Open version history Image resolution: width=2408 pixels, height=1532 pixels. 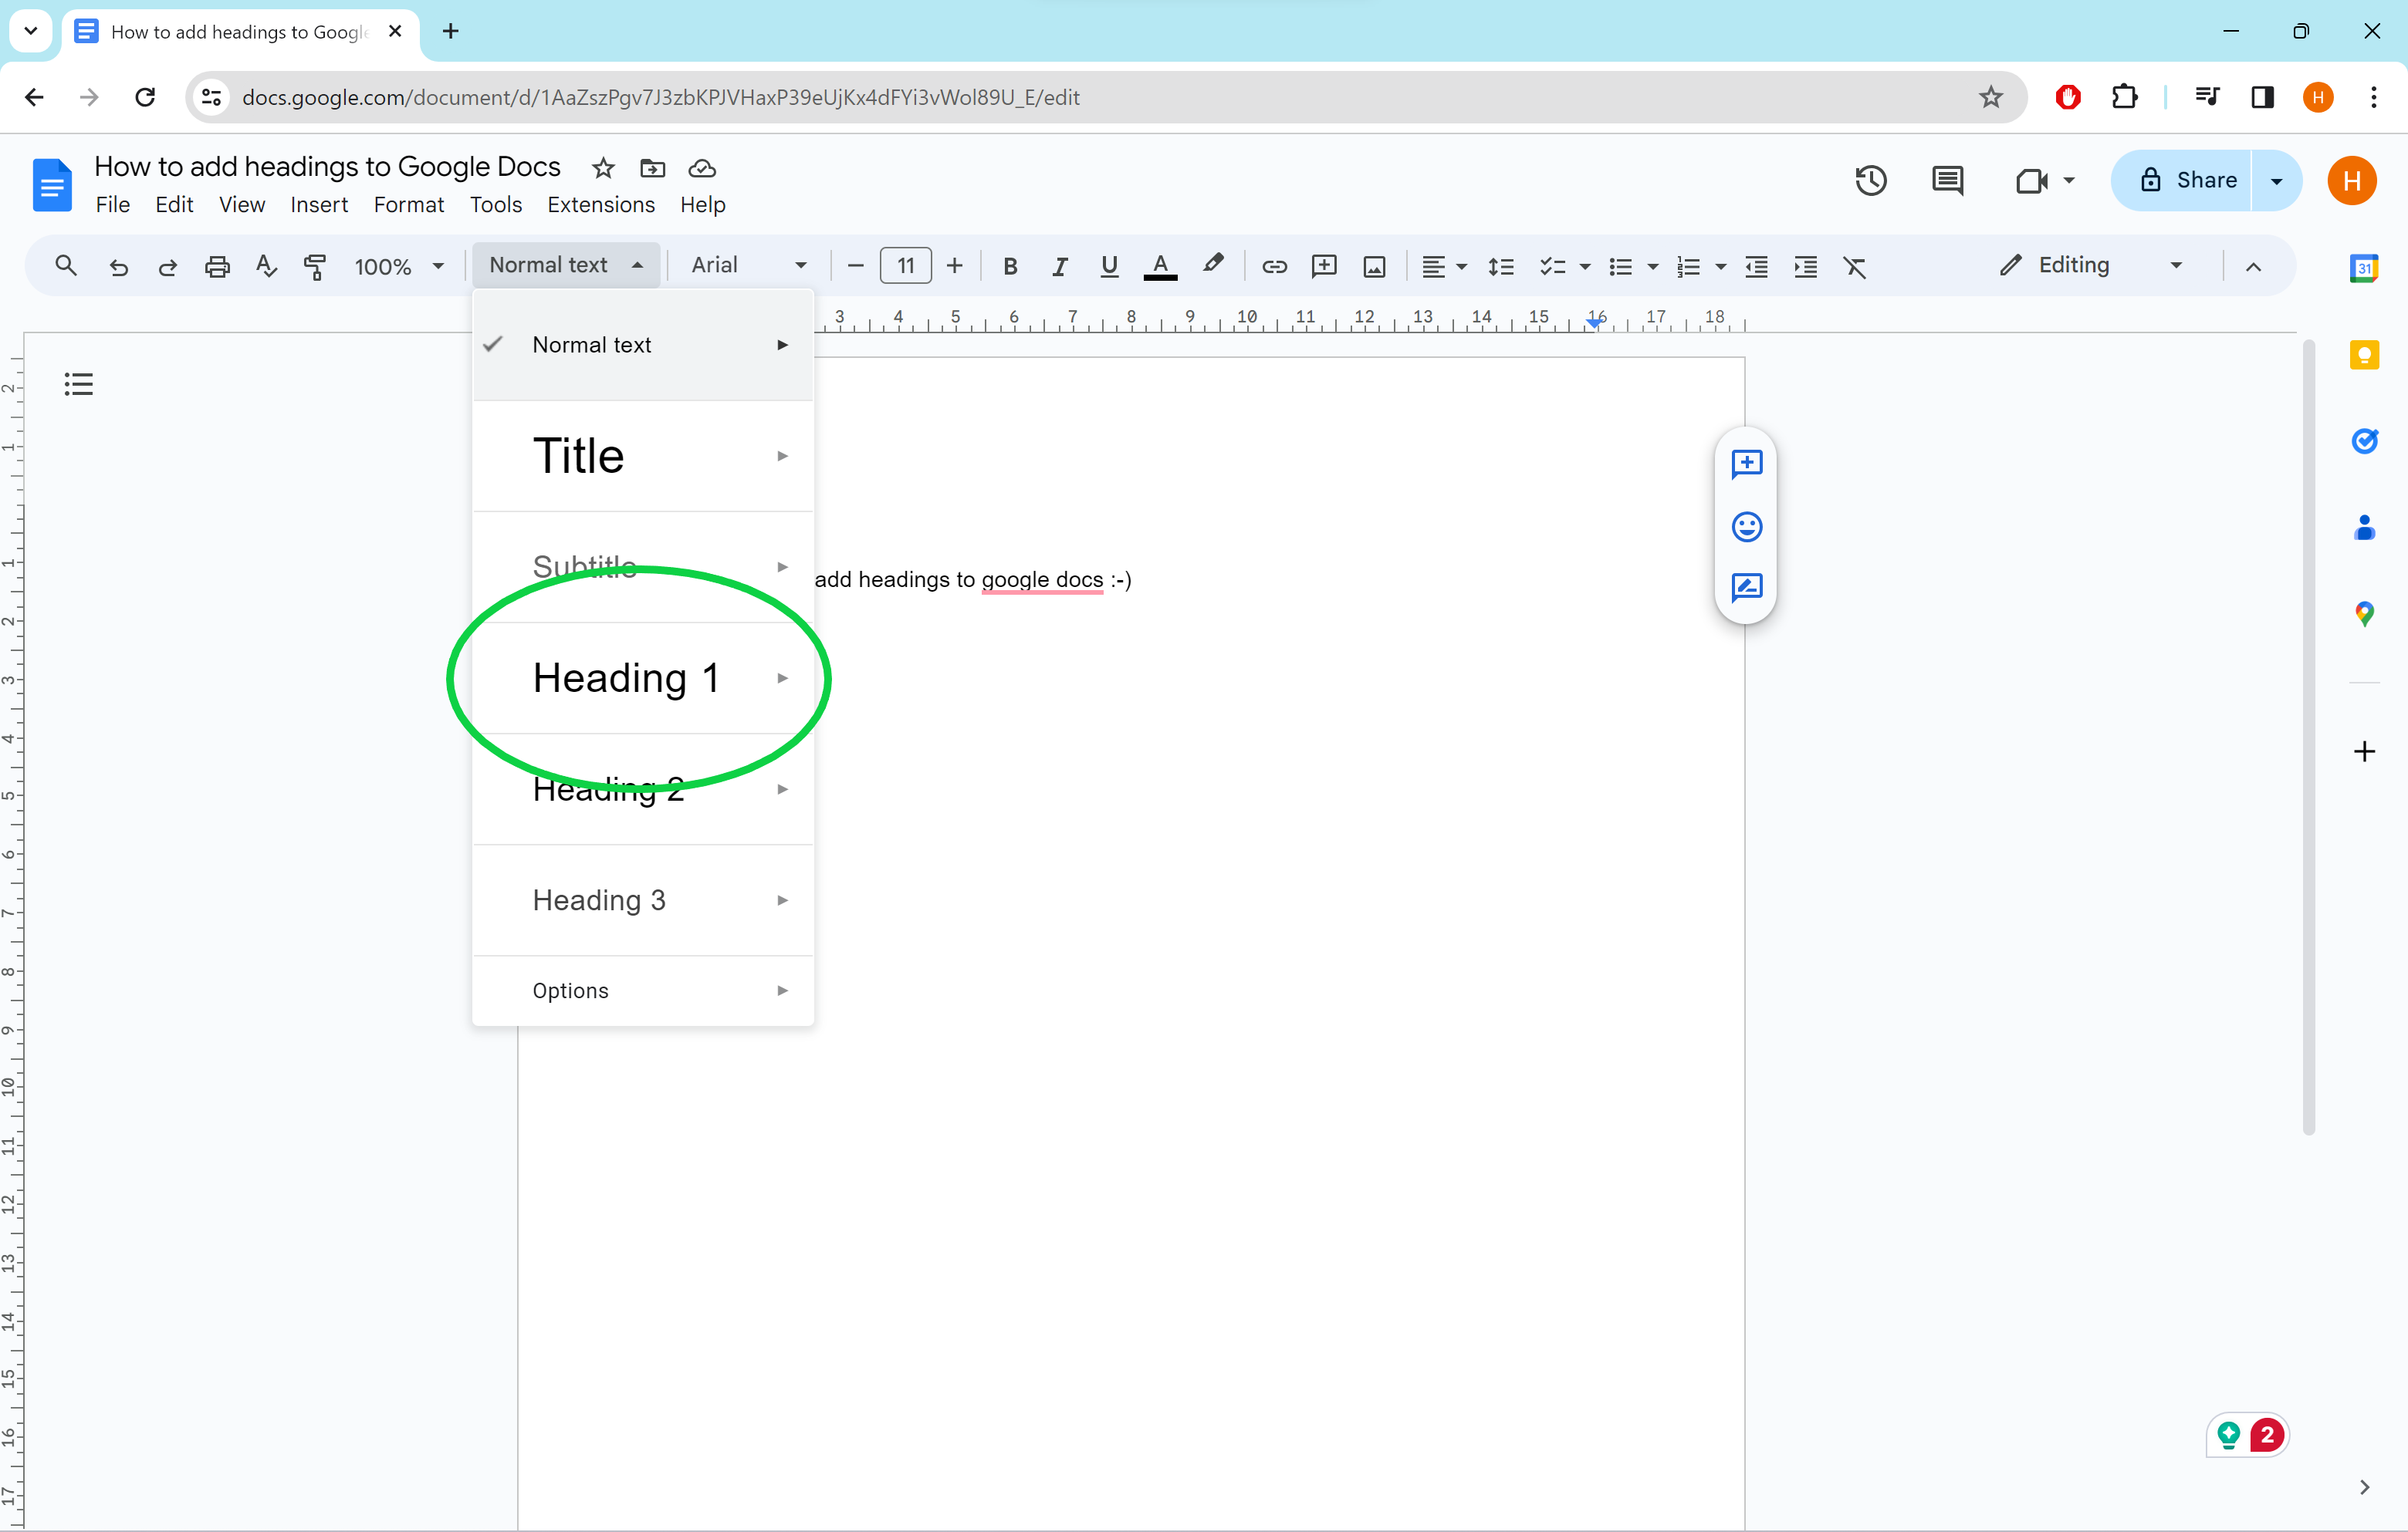click(x=1870, y=181)
